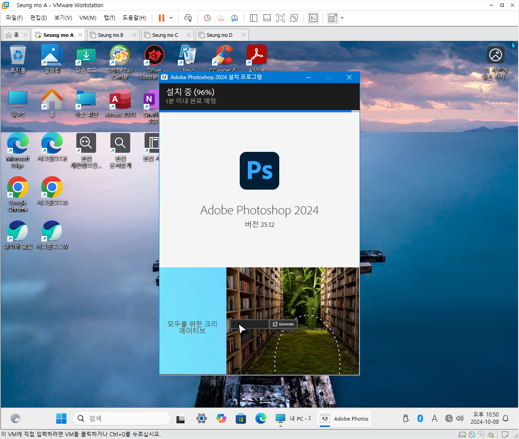Take a VM snapshot toolbar icon
Viewport: 519px width, 439px height.
tap(207, 18)
